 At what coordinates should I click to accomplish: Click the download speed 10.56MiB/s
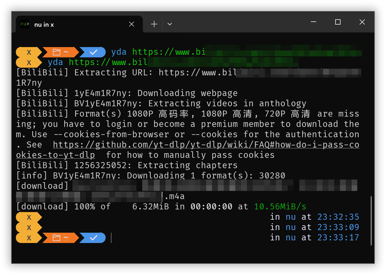click(x=280, y=207)
